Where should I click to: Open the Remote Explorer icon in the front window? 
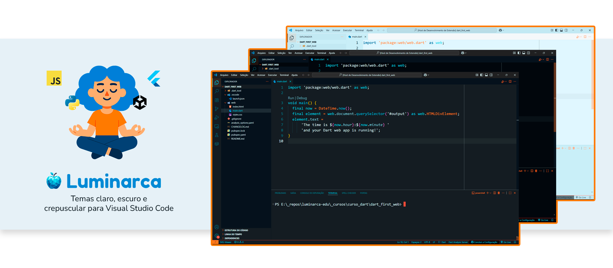coord(217,126)
